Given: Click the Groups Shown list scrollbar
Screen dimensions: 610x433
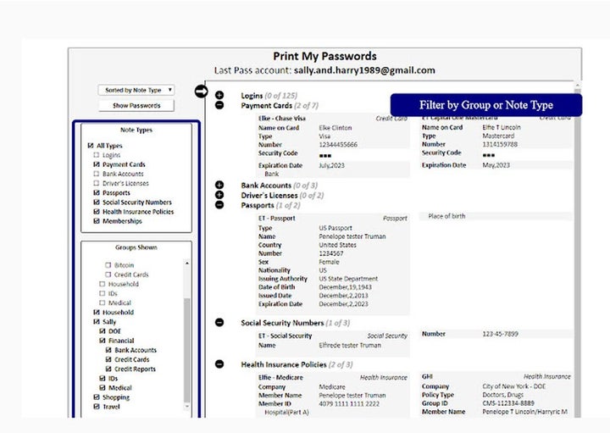Looking at the screenshot, I should [187, 339].
